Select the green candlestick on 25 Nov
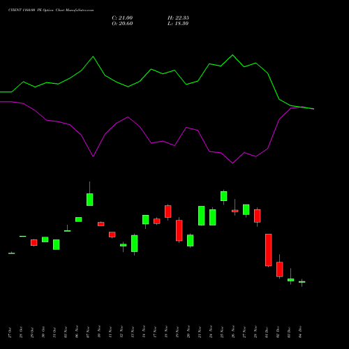 [224, 196]
